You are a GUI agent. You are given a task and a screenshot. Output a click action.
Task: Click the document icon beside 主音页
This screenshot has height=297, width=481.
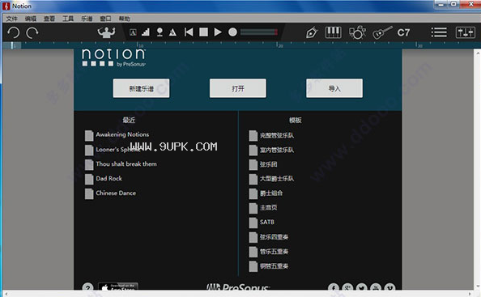coord(253,208)
